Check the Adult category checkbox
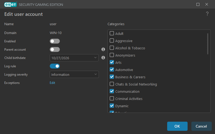This screenshot has height=134, width=215. click(112, 33)
